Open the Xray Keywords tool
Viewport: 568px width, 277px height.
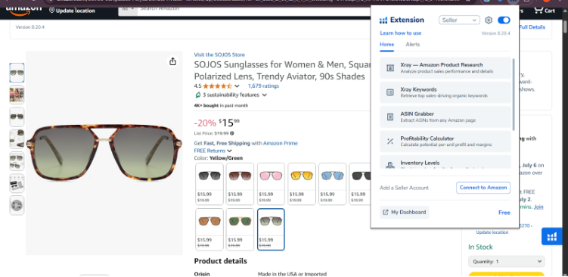[445, 92]
